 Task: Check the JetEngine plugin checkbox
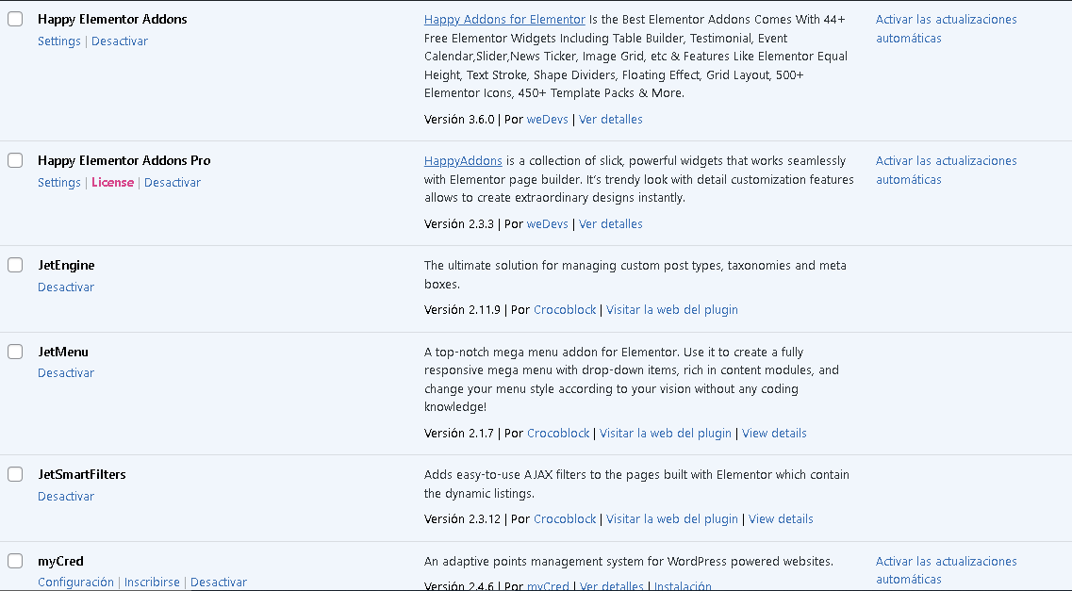click(x=15, y=265)
